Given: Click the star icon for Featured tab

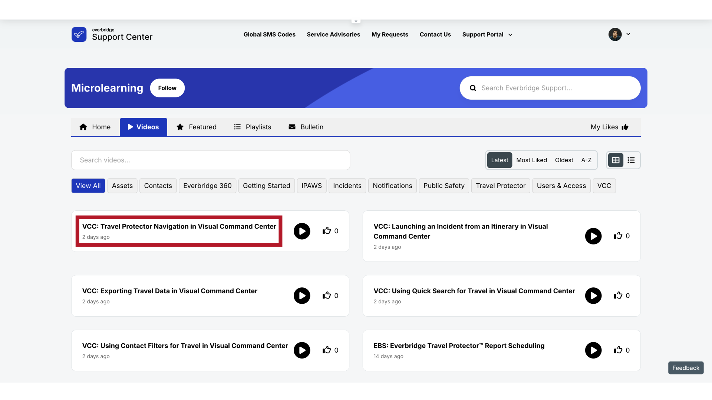Looking at the screenshot, I should coord(180,127).
